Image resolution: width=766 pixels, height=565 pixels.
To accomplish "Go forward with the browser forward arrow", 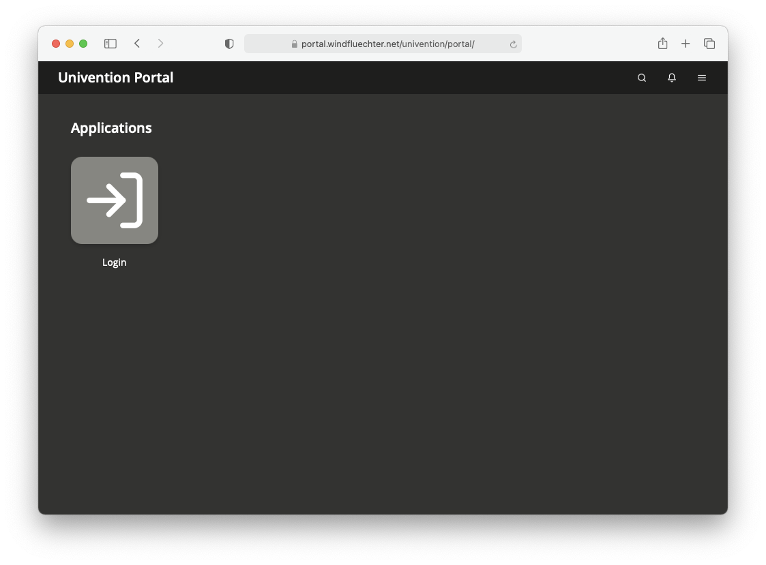I will click(160, 44).
